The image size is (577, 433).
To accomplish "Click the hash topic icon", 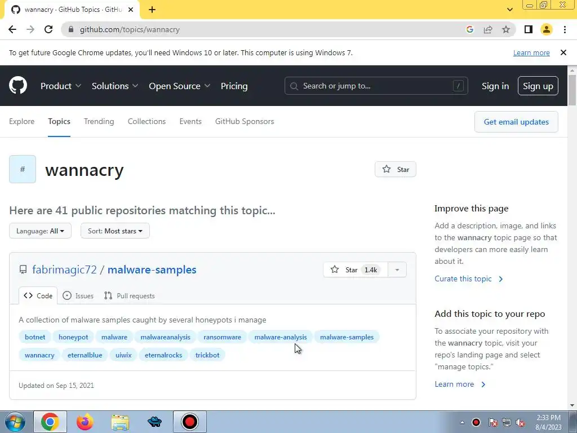I will [x=23, y=169].
